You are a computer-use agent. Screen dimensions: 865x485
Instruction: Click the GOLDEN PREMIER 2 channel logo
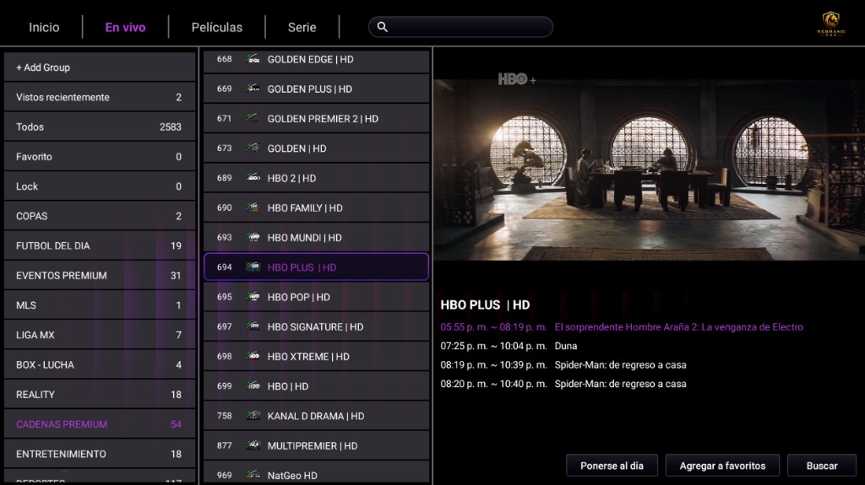point(253,118)
